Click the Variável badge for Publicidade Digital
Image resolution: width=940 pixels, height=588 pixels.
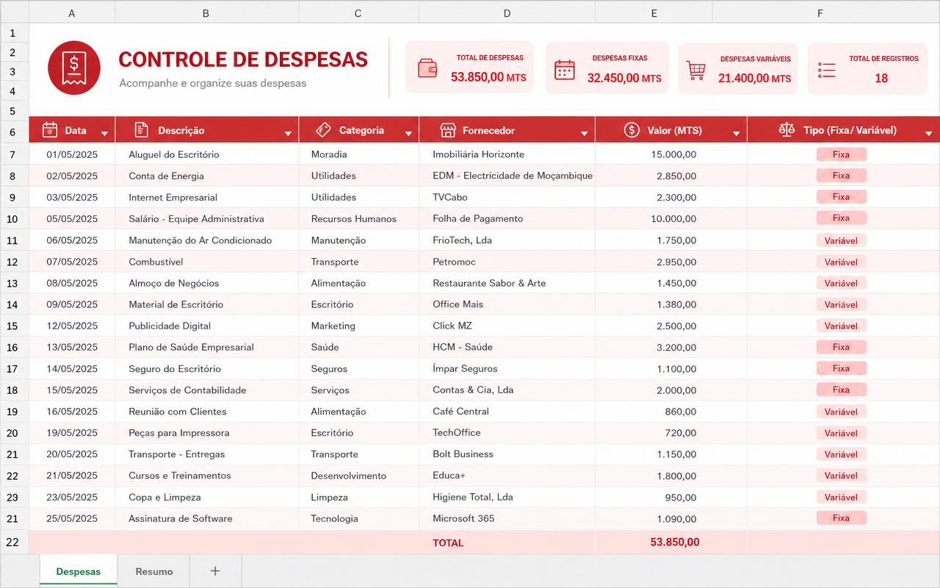[x=842, y=326]
